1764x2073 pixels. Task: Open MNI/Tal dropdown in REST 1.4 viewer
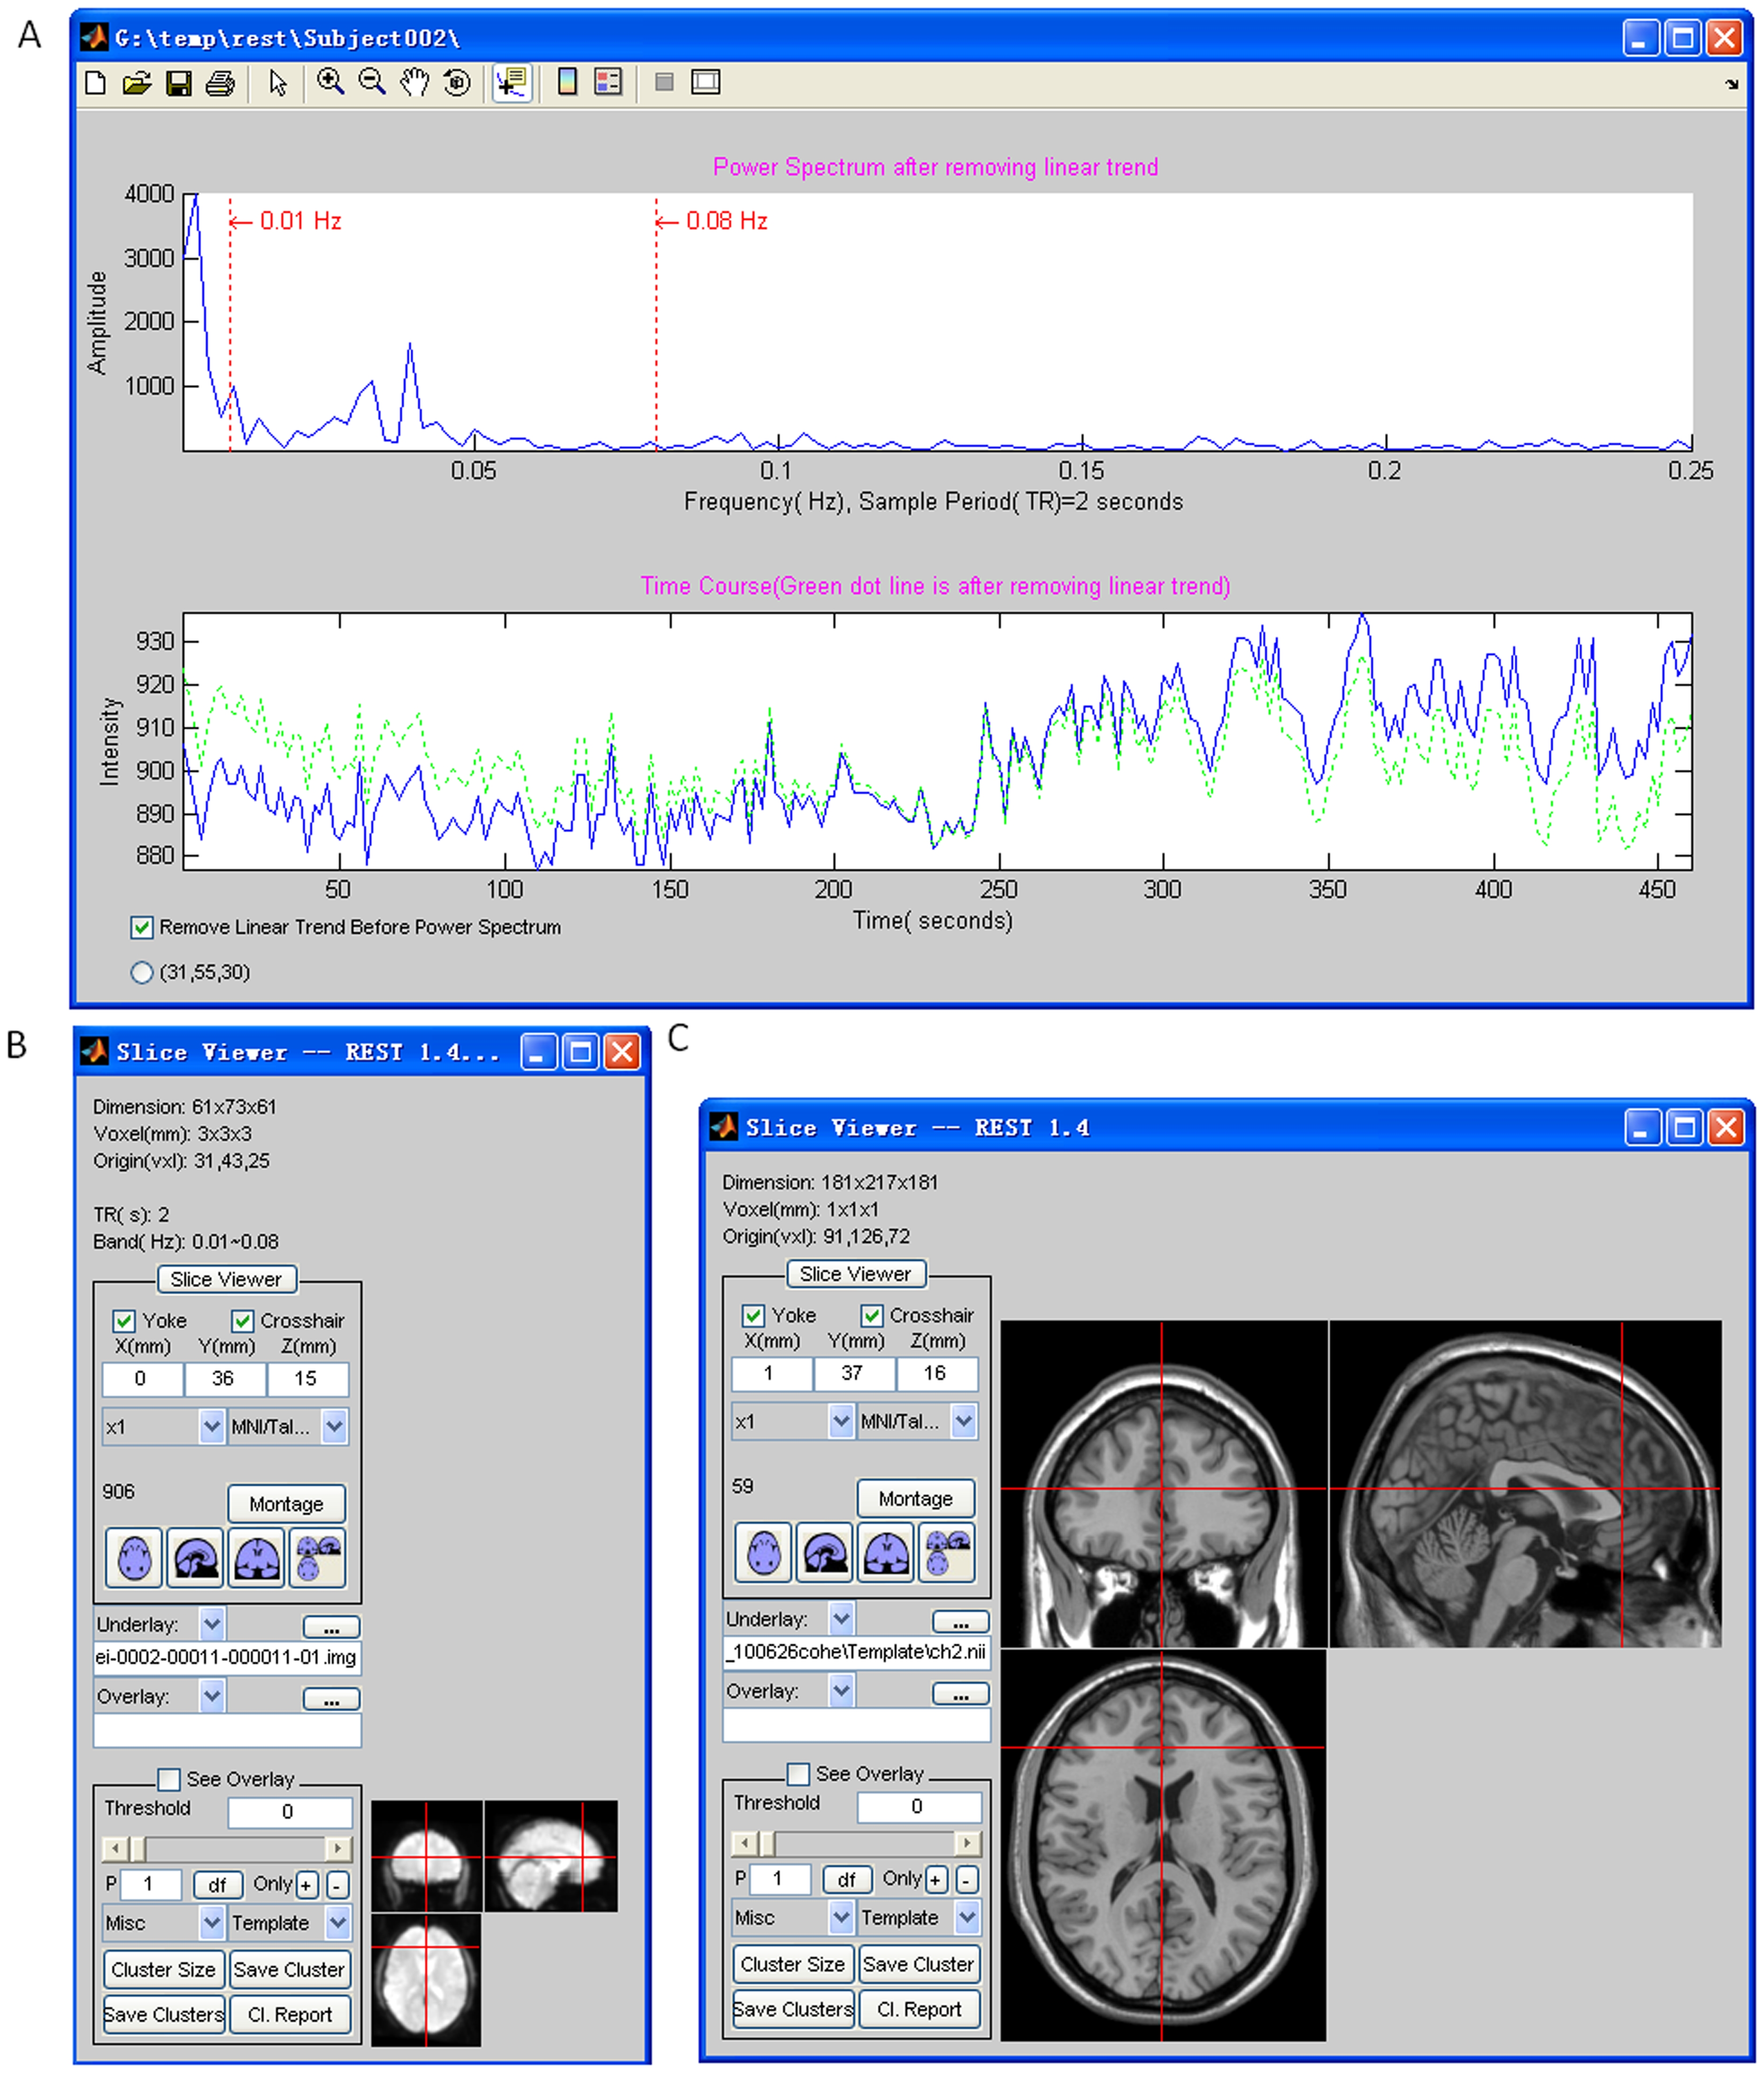(964, 1421)
